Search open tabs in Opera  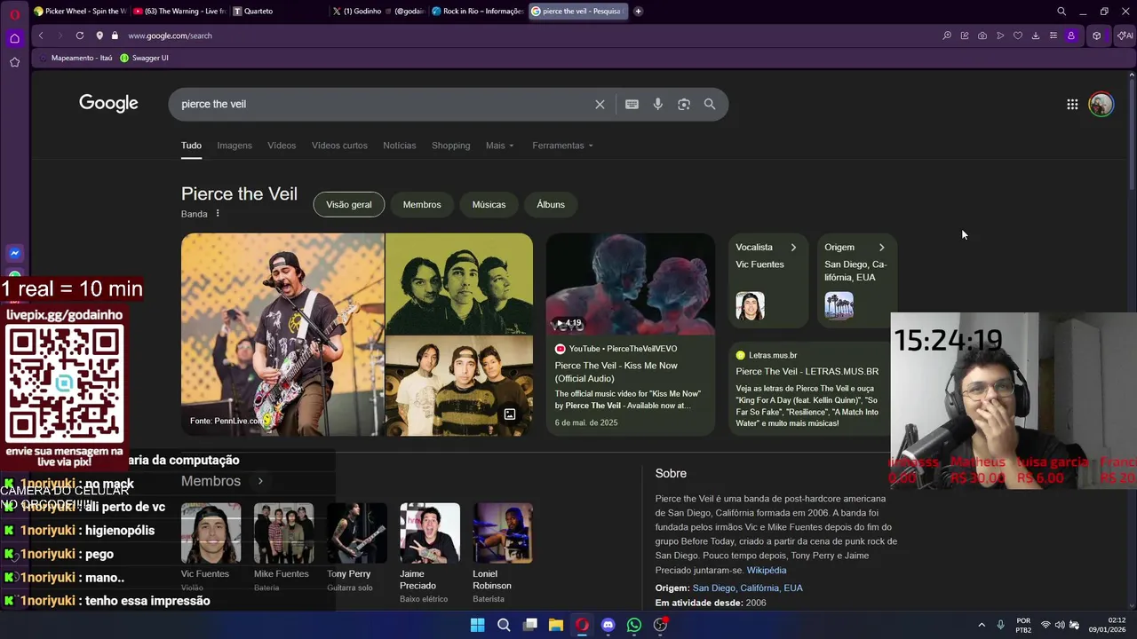[1061, 12]
